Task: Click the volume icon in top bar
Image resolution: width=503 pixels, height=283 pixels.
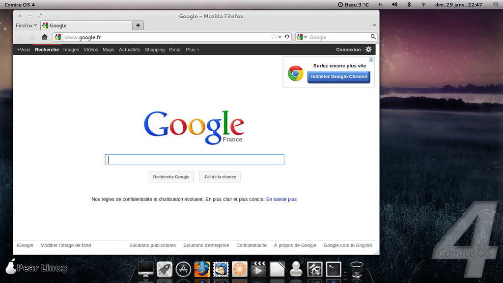Action: [394, 4]
